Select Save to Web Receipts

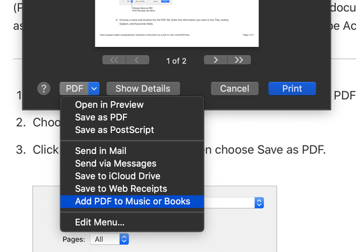pyautogui.click(x=132, y=189)
